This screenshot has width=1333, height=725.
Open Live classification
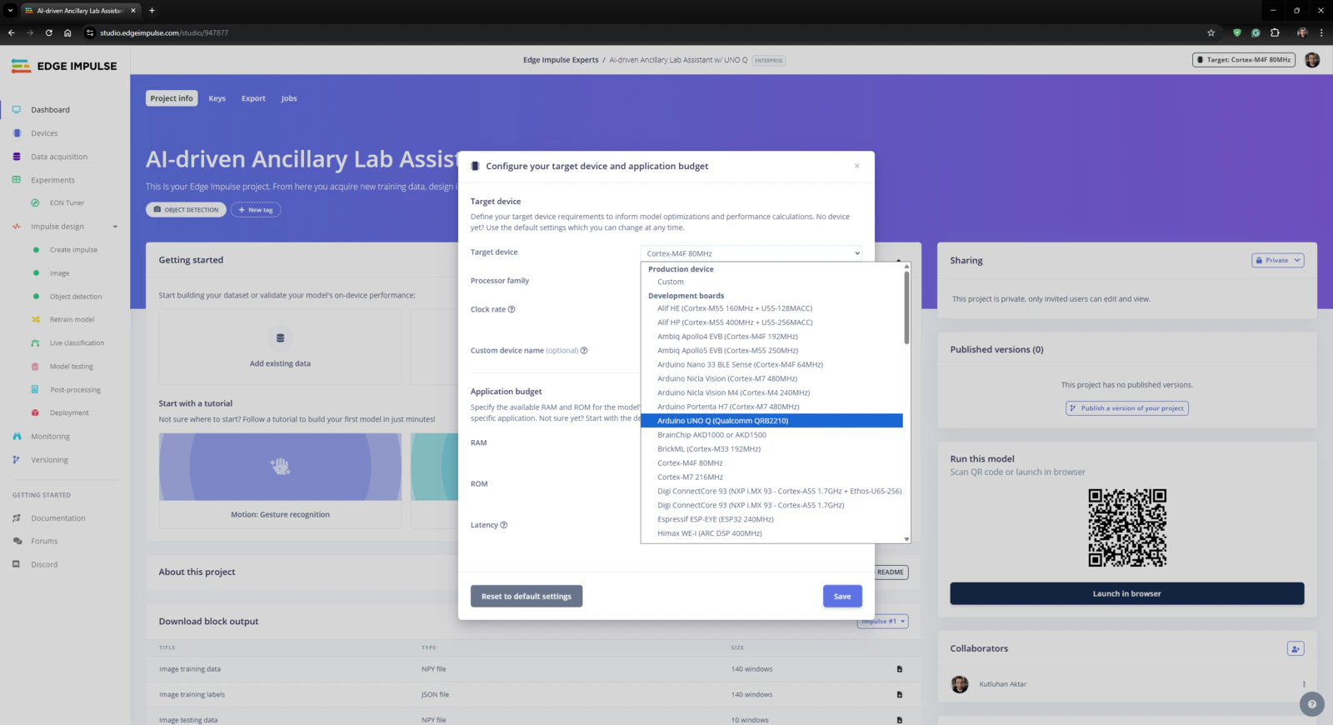[77, 342]
